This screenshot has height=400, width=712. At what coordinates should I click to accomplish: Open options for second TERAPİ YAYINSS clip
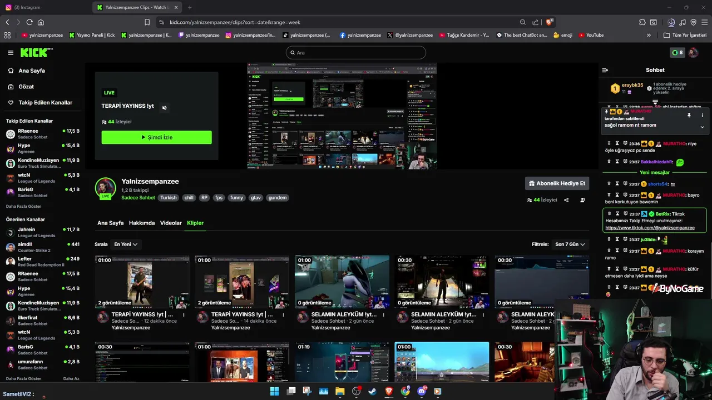click(x=283, y=315)
